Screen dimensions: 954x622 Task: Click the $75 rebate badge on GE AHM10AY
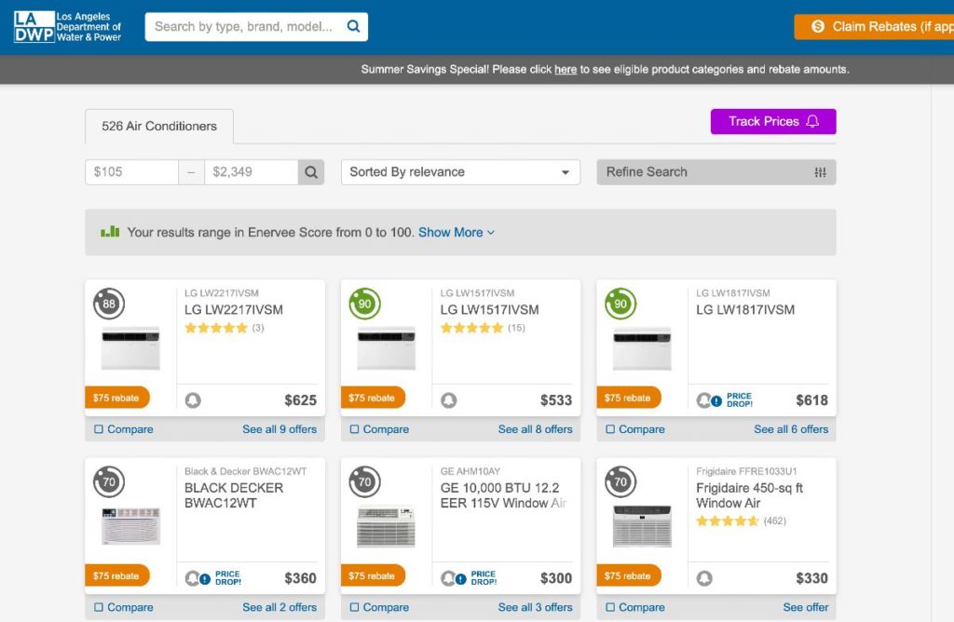[x=373, y=575]
